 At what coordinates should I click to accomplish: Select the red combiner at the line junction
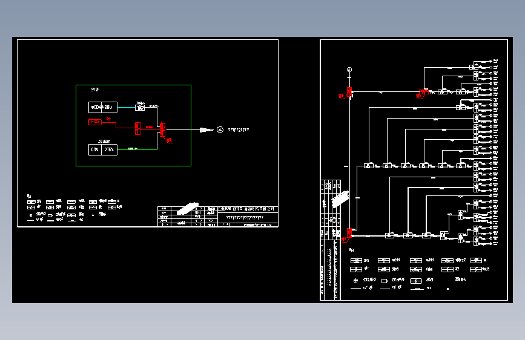click(x=163, y=129)
